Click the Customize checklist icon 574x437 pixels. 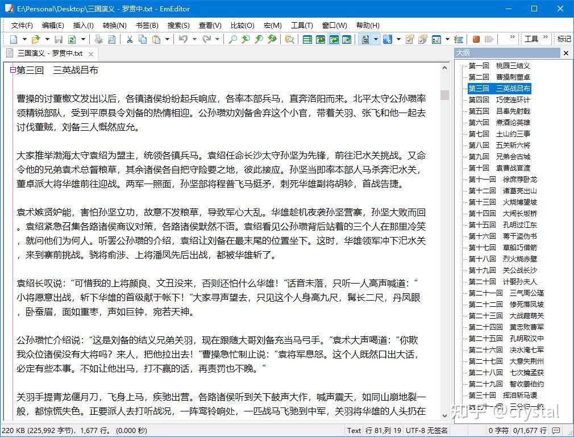pyautogui.click(x=436, y=39)
